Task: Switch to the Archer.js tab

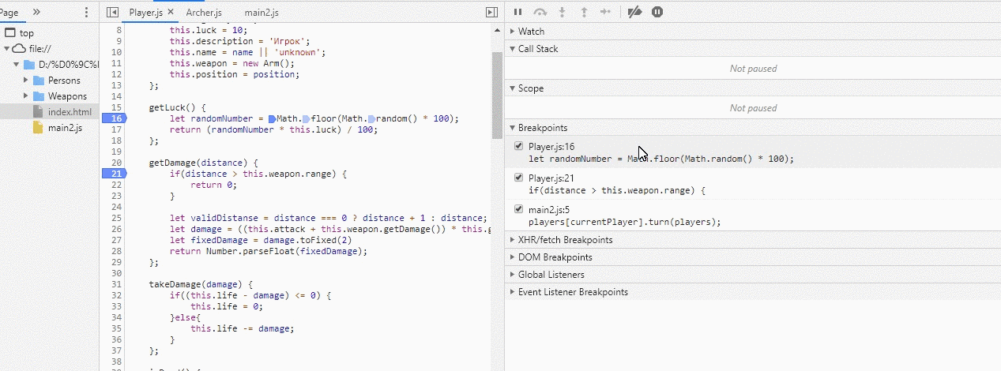Action: [204, 13]
